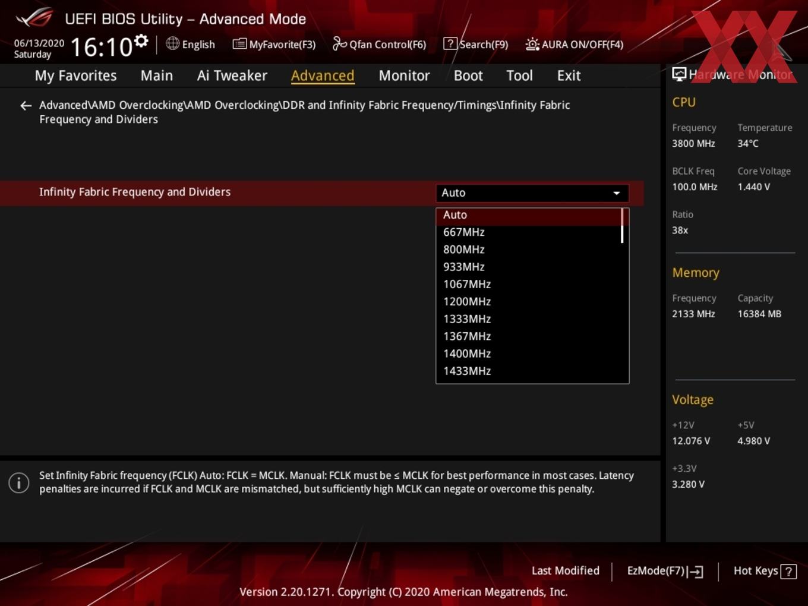The width and height of the screenshot is (808, 606).
Task: Open Hot Keys help
Action: pos(756,571)
